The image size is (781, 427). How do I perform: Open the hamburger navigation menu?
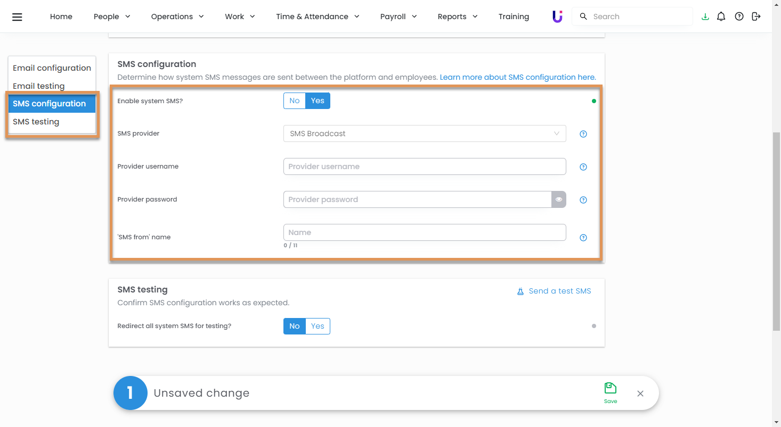pyautogui.click(x=17, y=17)
